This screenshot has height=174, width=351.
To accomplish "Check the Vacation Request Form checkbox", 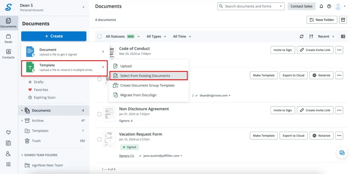I will (x=99, y=139).
